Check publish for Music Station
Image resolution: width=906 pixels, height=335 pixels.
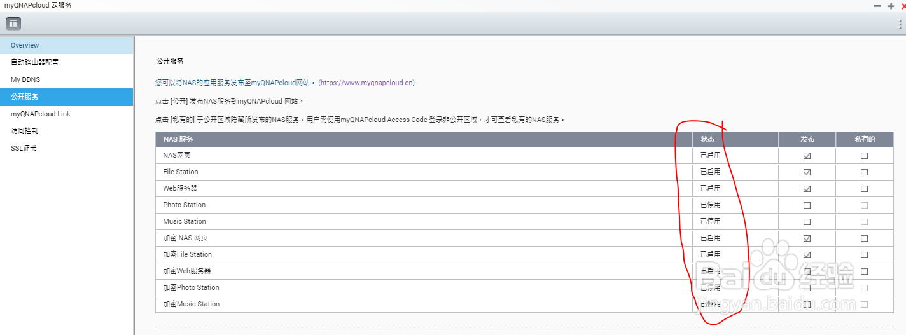[807, 222]
